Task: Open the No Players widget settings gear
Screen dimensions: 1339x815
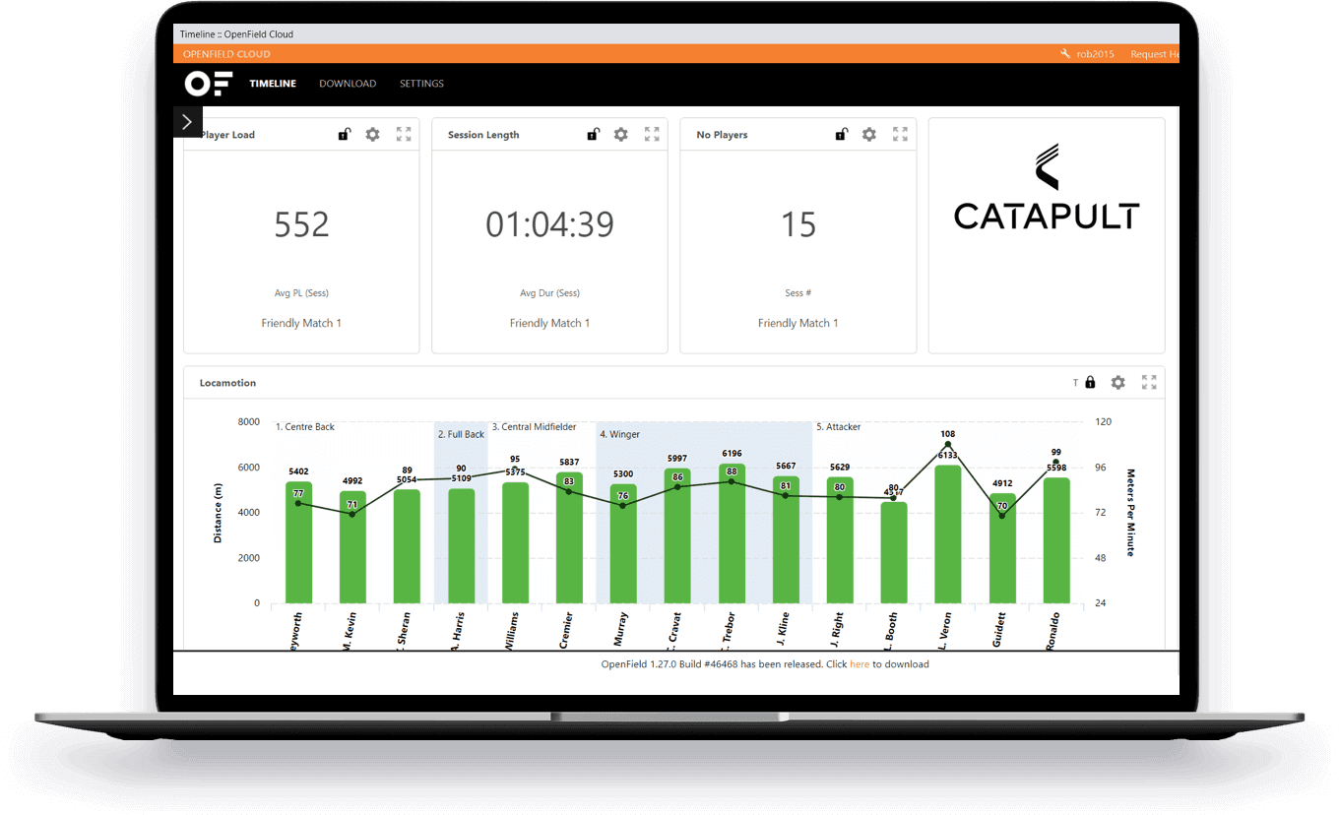Action: [868, 135]
